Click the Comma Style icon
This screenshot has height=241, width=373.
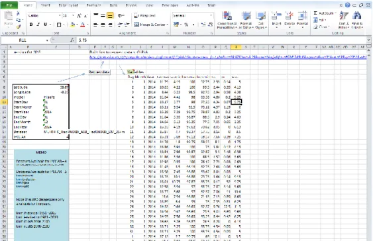click(x=193, y=24)
